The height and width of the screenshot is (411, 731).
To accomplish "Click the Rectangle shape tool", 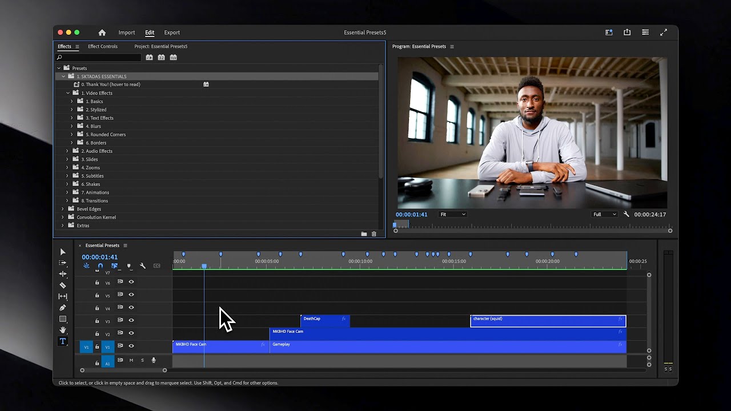I will (x=63, y=319).
